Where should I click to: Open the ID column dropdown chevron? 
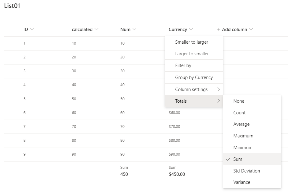click(32, 29)
